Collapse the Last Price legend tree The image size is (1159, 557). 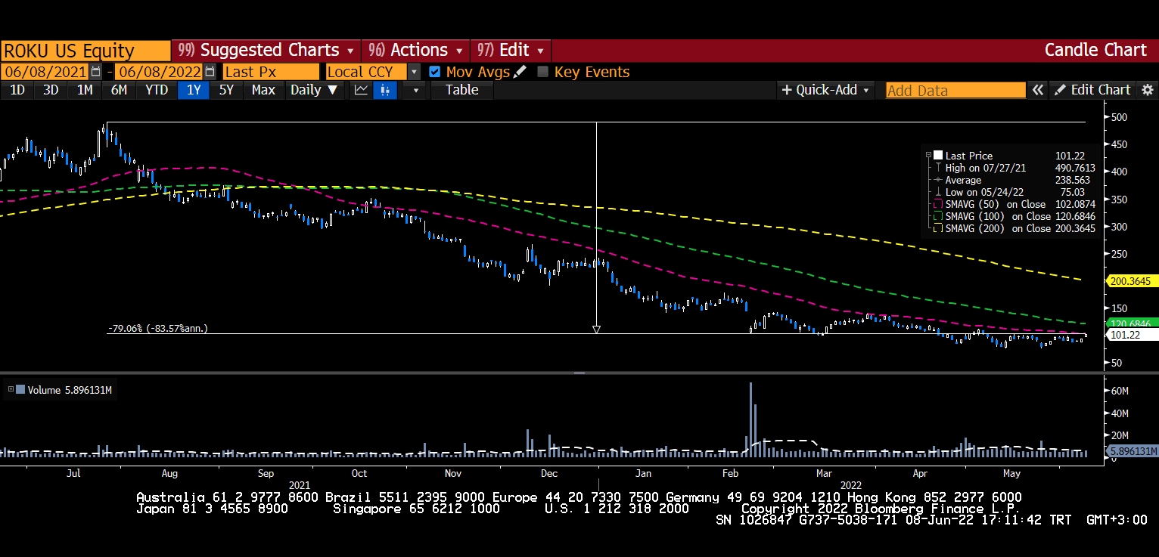pos(929,156)
